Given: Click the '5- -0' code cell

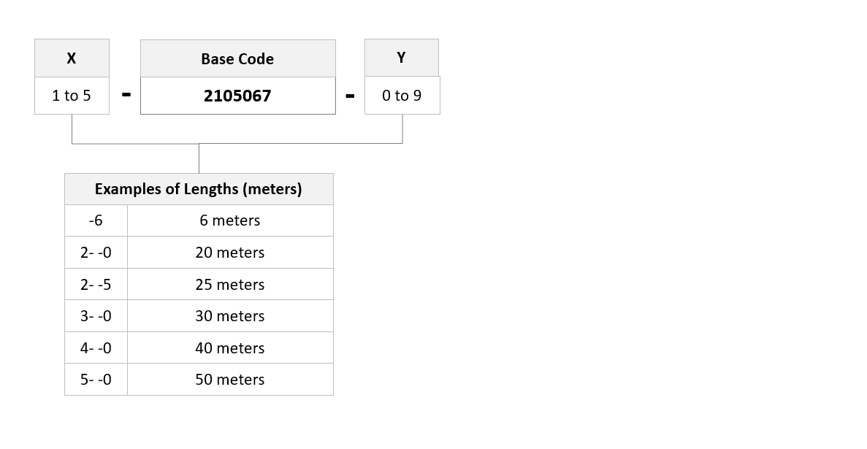Looking at the screenshot, I should click(96, 380).
